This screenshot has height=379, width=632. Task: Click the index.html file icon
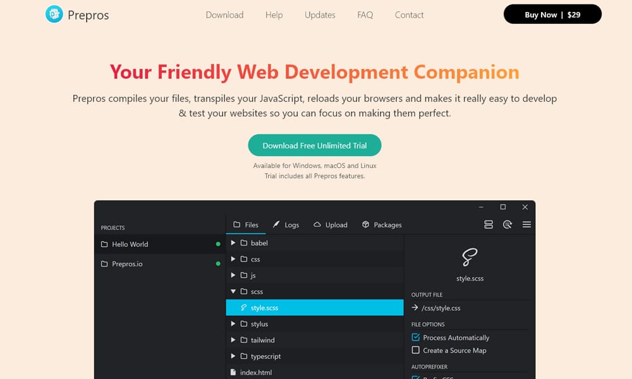[x=233, y=373]
